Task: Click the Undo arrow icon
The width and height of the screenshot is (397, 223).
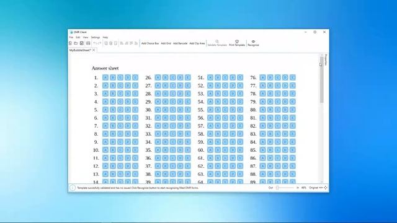Action: 95,43
